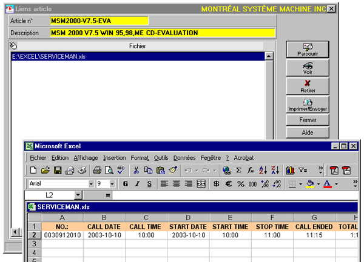
Task: Open the font size dropdown
Action: [x=113, y=184]
